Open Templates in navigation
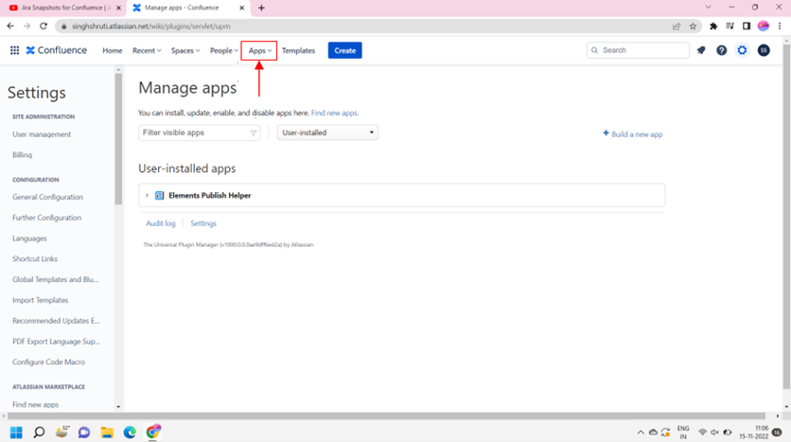This screenshot has height=442, width=791. (x=298, y=50)
